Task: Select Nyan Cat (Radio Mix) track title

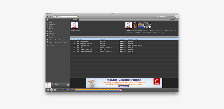Action: point(82,41)
